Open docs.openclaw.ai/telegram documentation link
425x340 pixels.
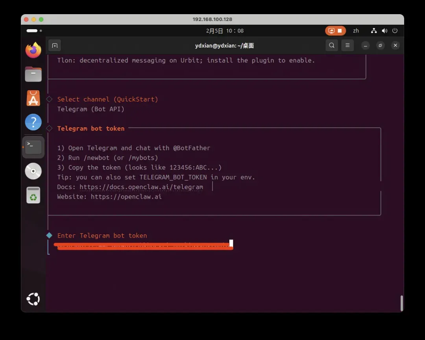(141, 187)
